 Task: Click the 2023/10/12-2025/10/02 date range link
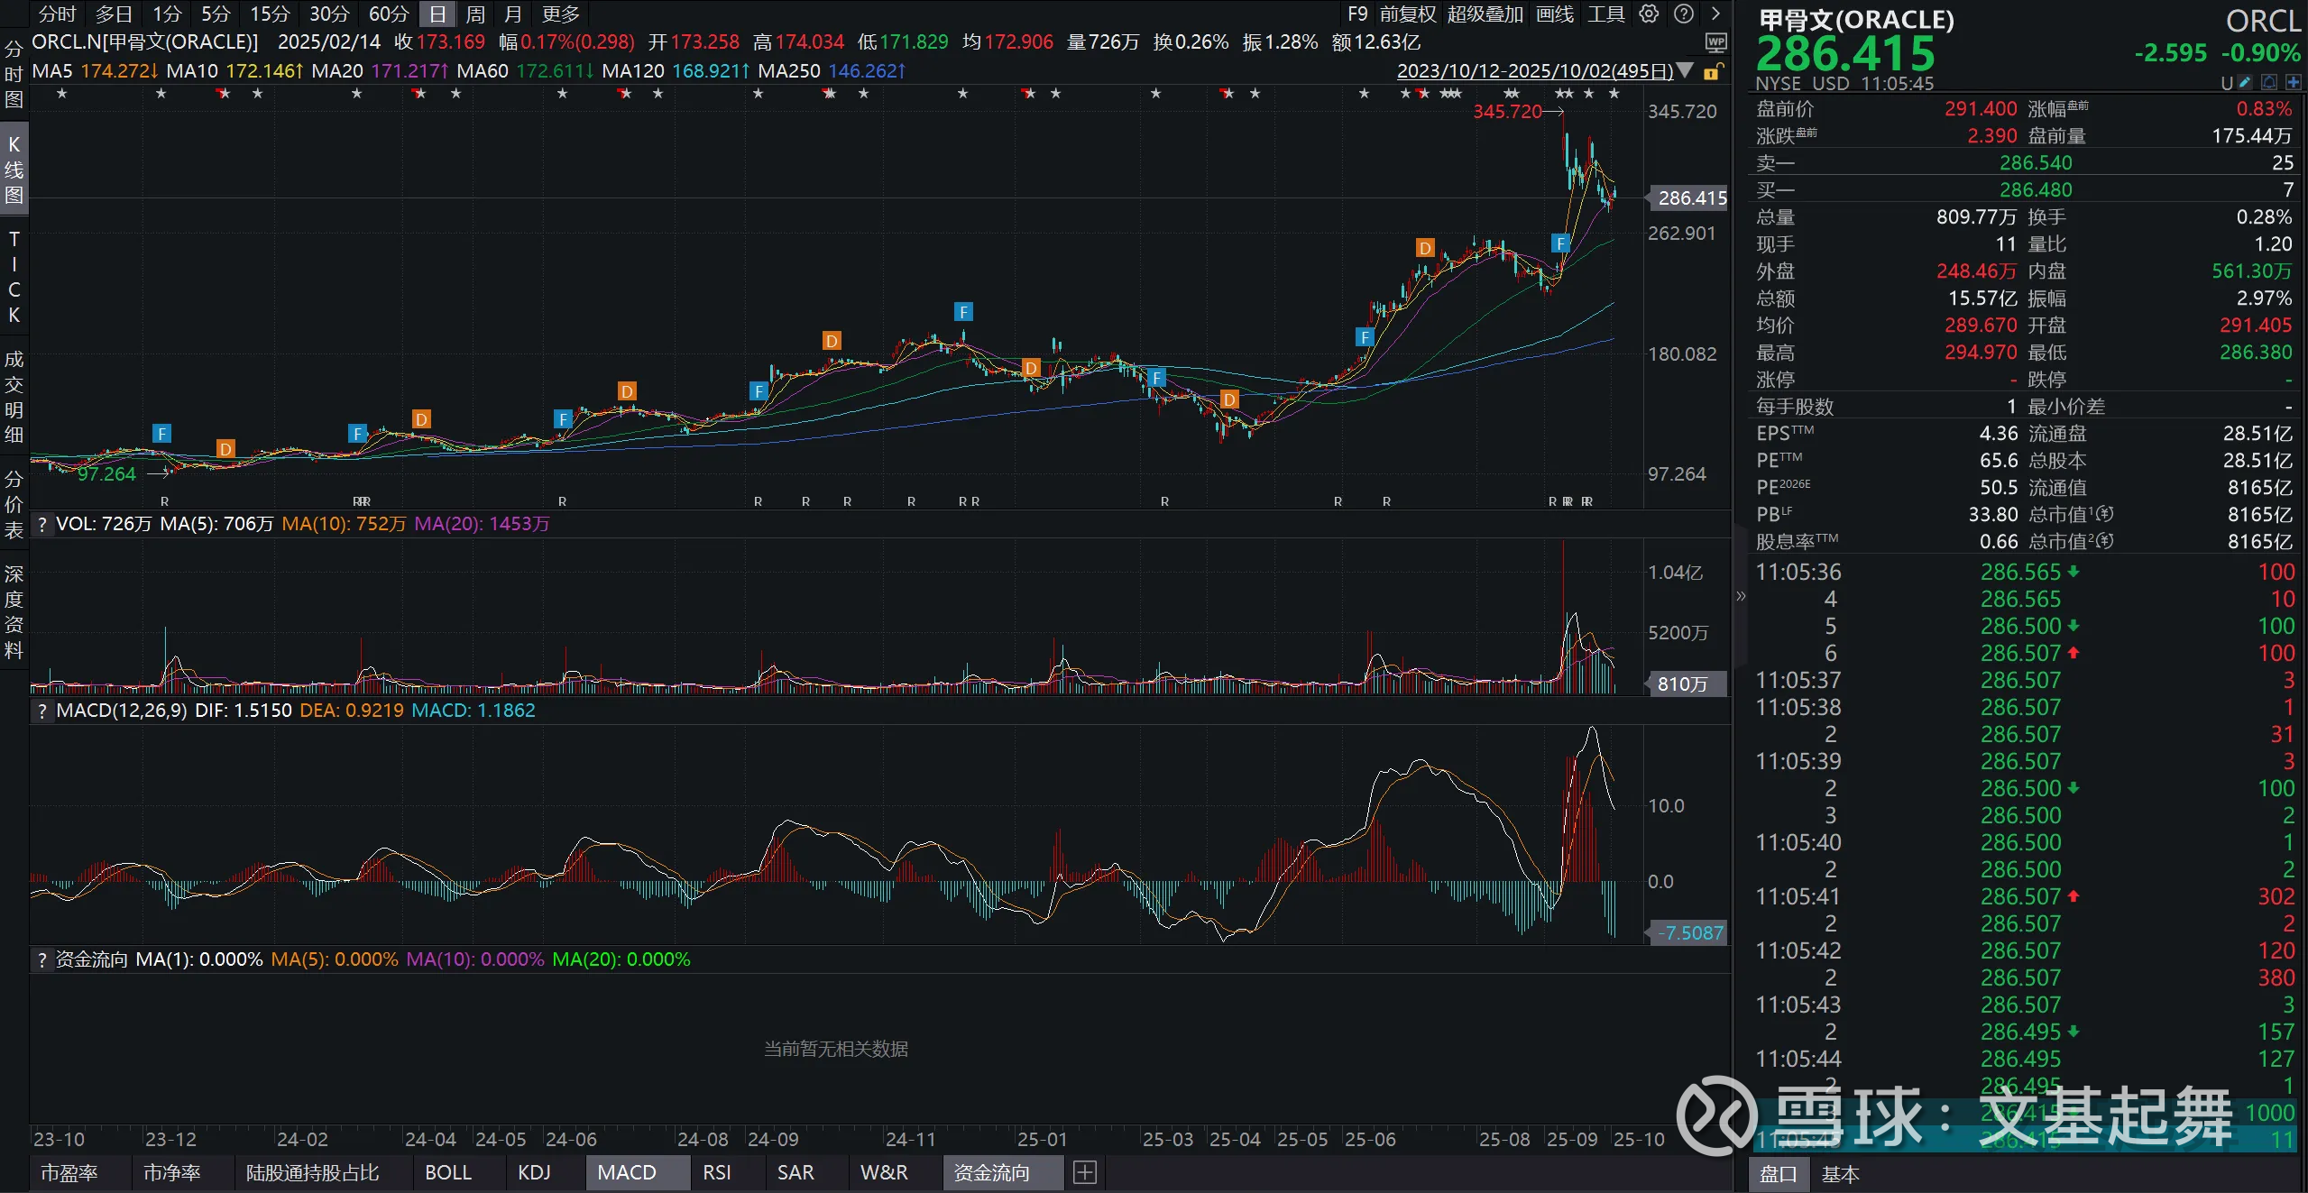(1534, 70)
